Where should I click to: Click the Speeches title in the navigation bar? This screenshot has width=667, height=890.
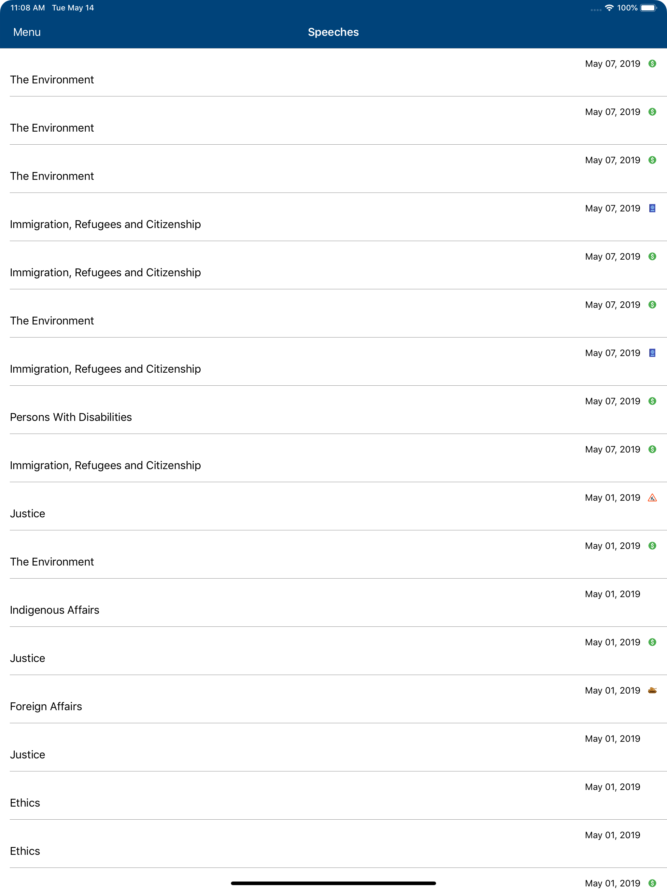point(333,32)
